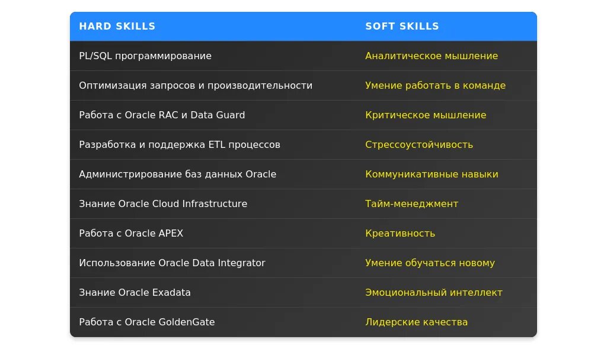Select the PL/SQL программирование cell

pyautogui.click(x=145, y=56)
